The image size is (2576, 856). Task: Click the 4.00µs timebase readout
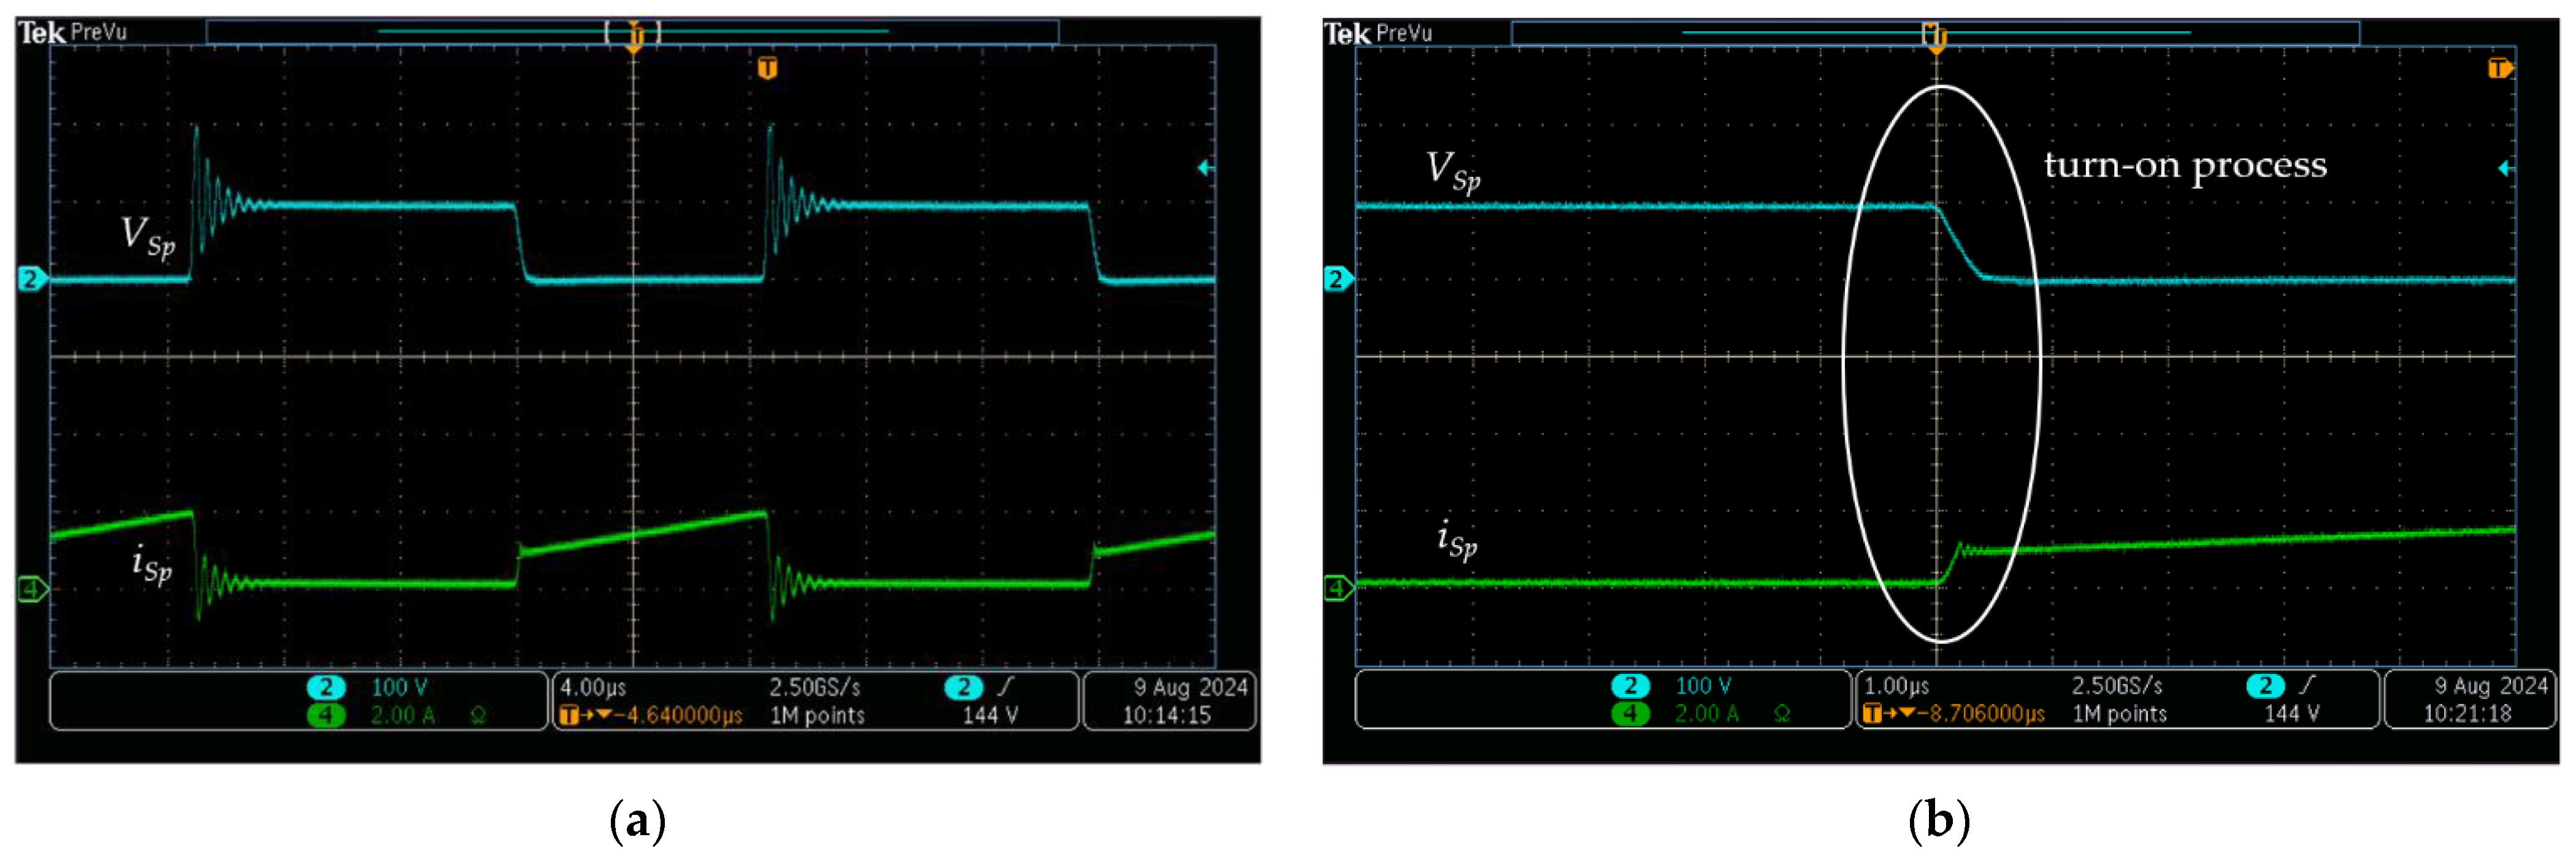(593, 688)
